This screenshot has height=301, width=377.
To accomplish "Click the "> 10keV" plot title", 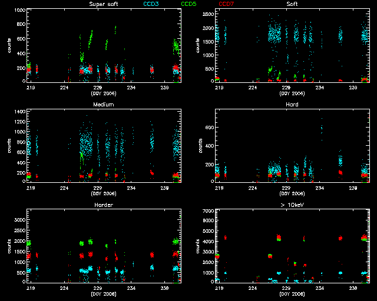I will 292,205.
